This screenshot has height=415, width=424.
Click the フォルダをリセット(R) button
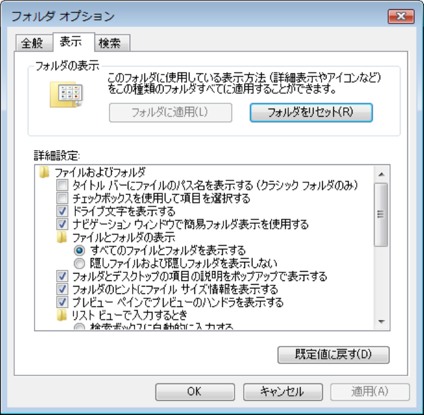coord(311,112)
